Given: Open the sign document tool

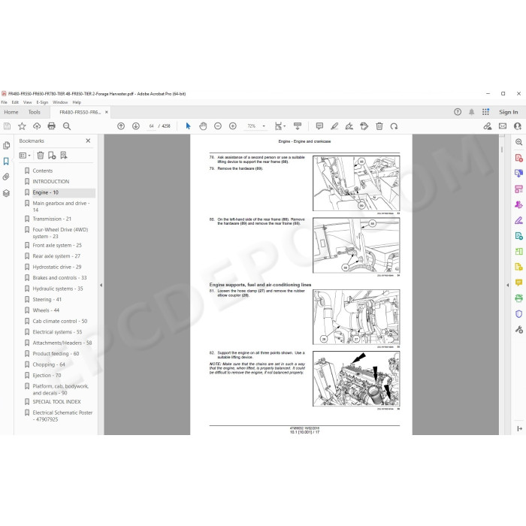Looking at the screenshot, I should coord(349,126).
